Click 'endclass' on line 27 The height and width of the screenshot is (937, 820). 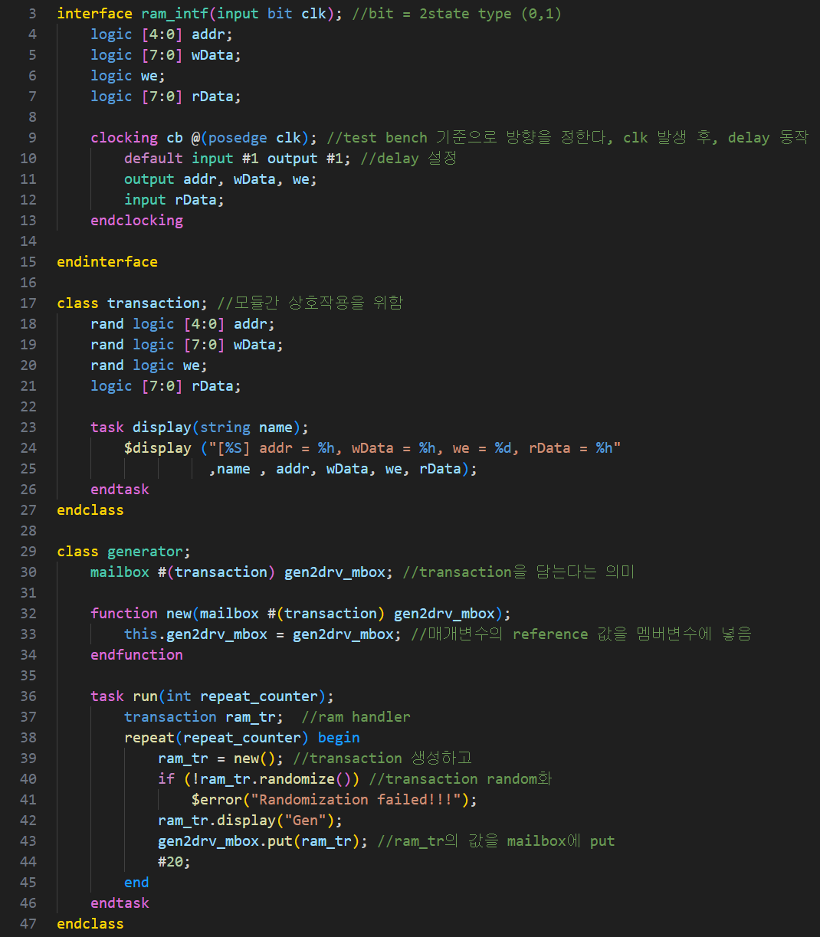[90, 510]
